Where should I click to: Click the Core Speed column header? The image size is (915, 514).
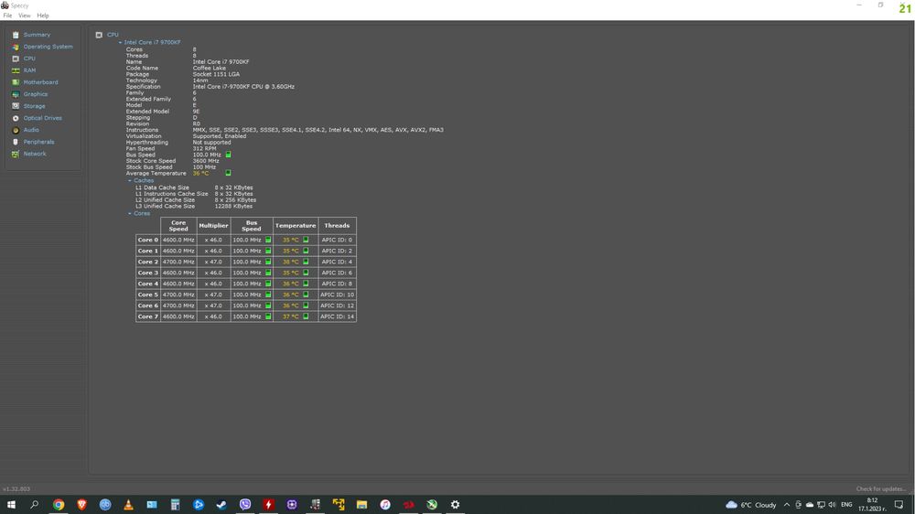pyautogui.click(x=178, y=226)
